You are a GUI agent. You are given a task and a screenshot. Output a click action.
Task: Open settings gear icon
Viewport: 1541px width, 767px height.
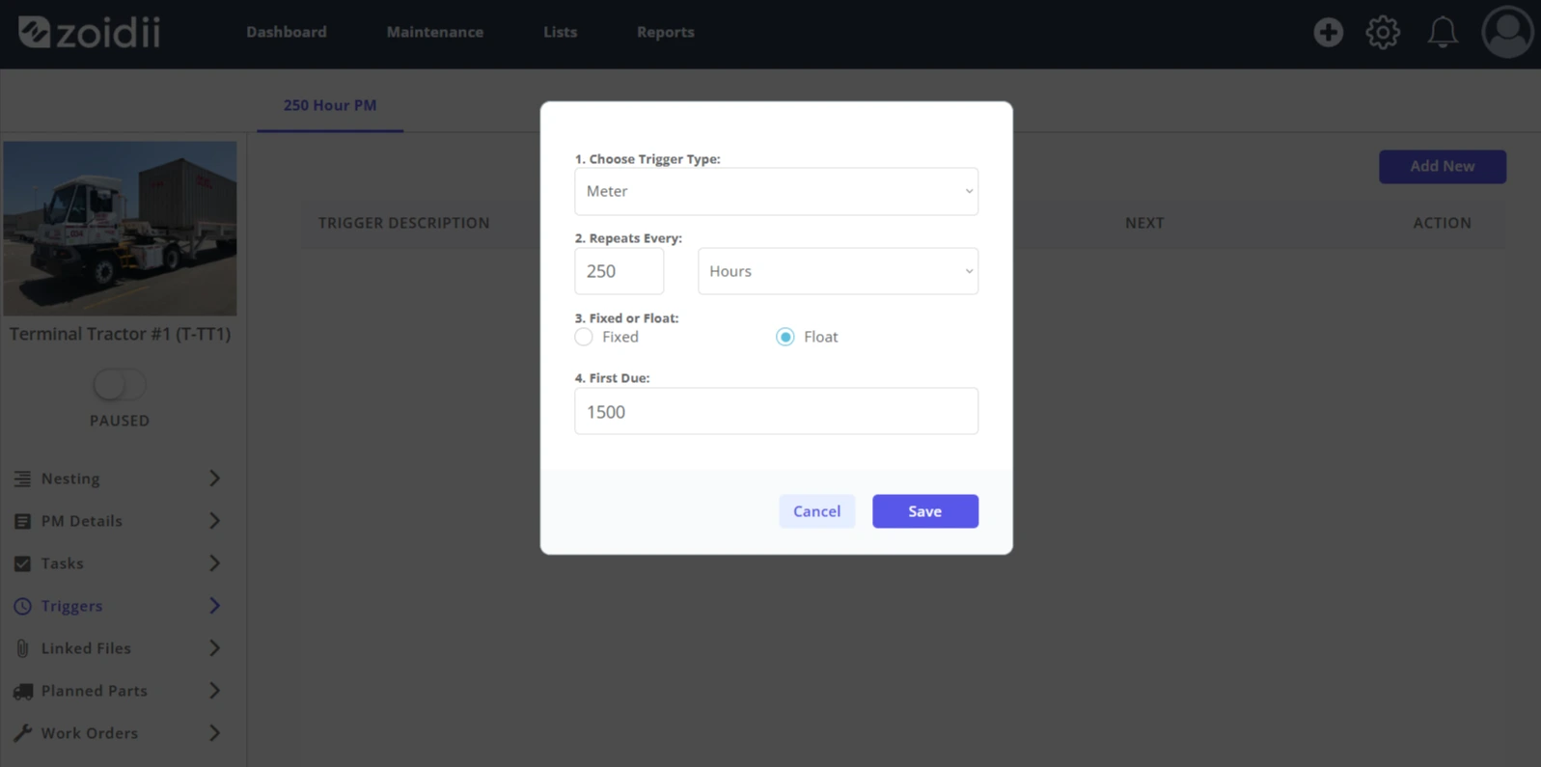click(1383, 32)
